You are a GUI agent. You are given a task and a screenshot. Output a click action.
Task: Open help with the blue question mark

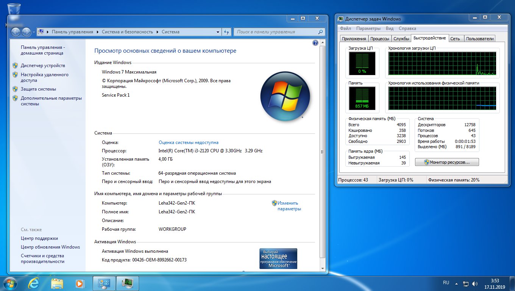pyautogui.click(x=315, y=43)
